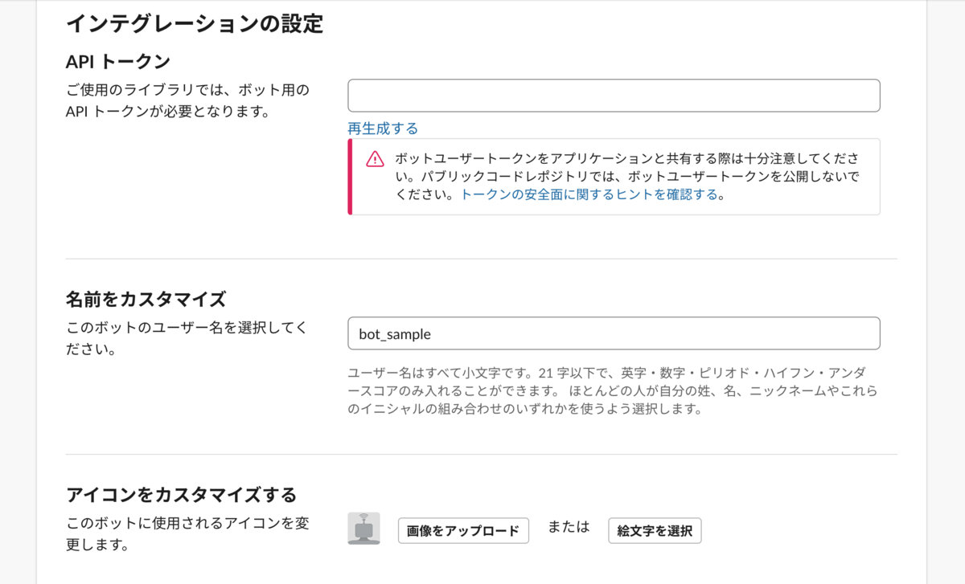Click the warning triangle icon in the alert

pos(375,159)
